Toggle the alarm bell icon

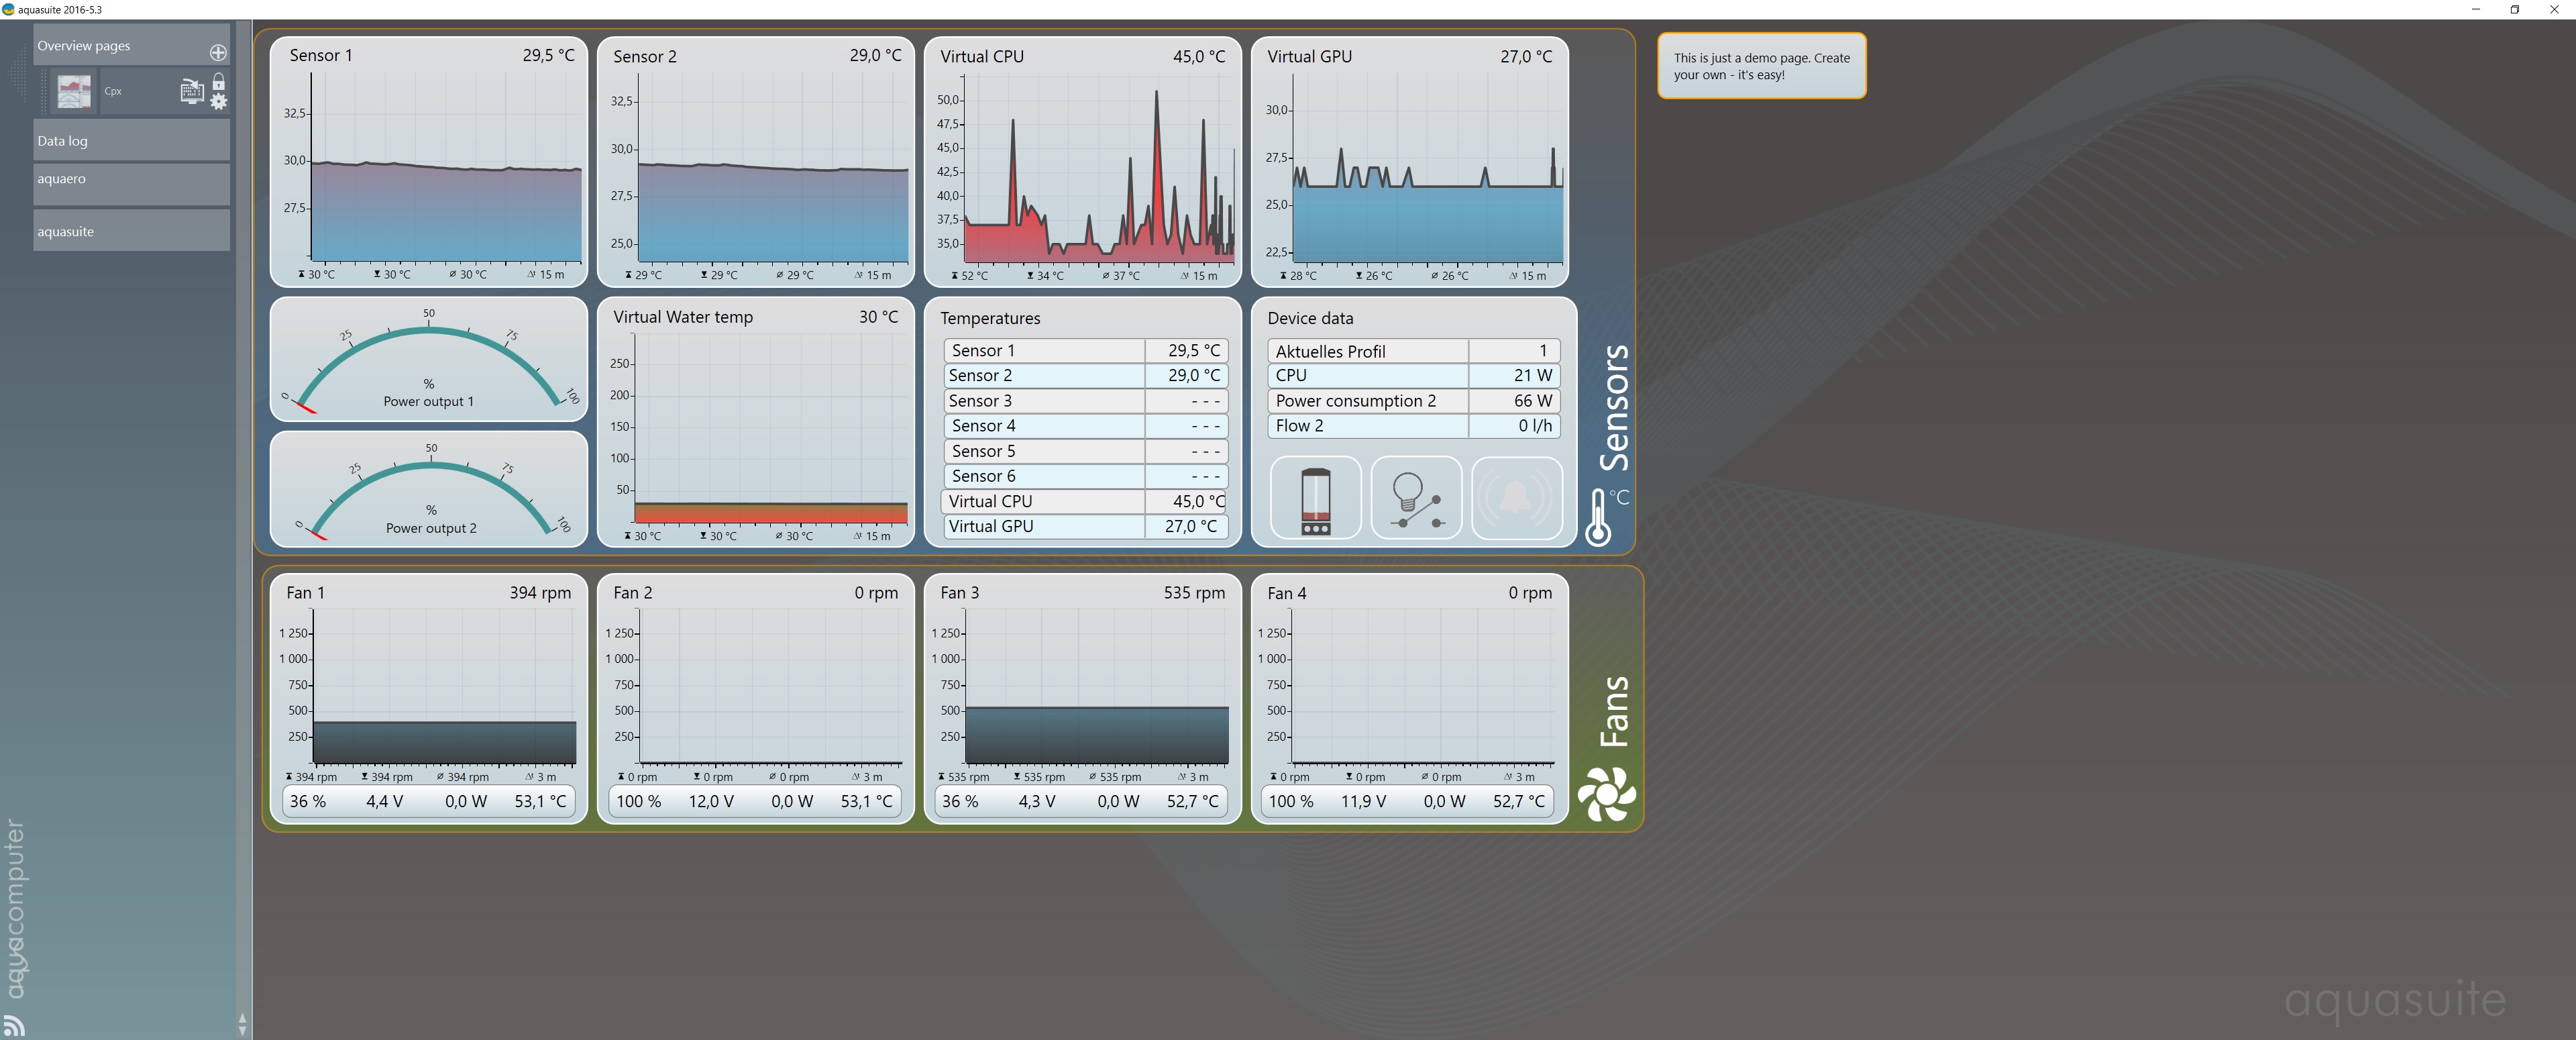1516,498
